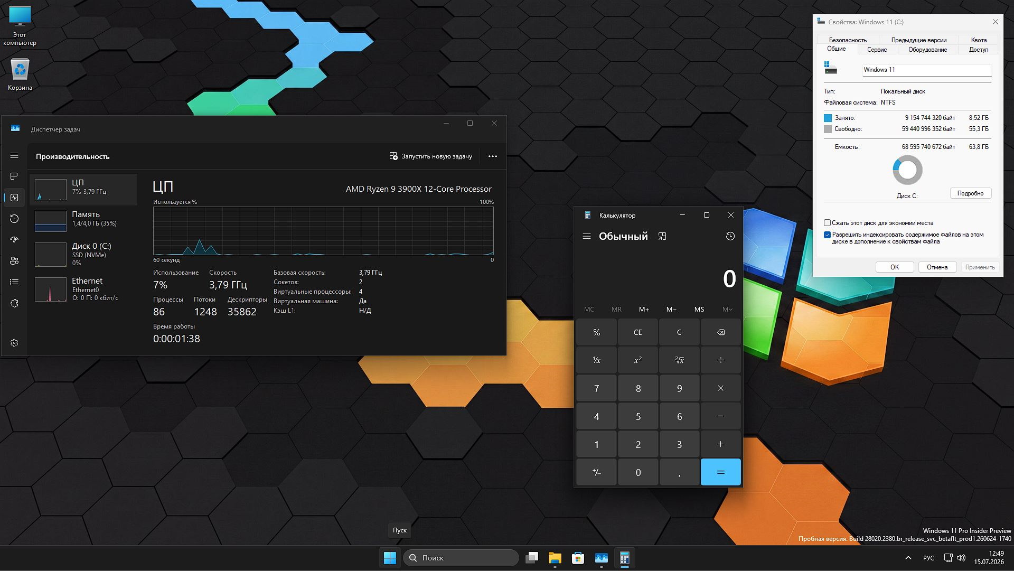Click the minus key in Calculator

(x=720, y=416)
